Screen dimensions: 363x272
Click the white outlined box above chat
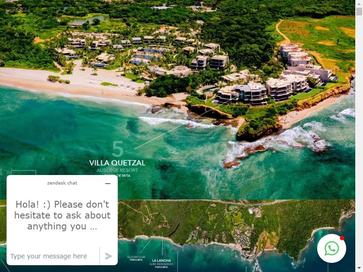click(x=24, y=173)
